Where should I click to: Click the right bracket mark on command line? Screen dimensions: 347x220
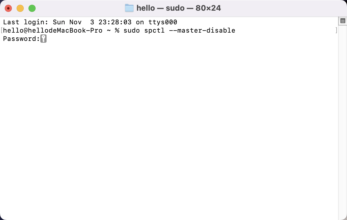[x=336, y=30]
